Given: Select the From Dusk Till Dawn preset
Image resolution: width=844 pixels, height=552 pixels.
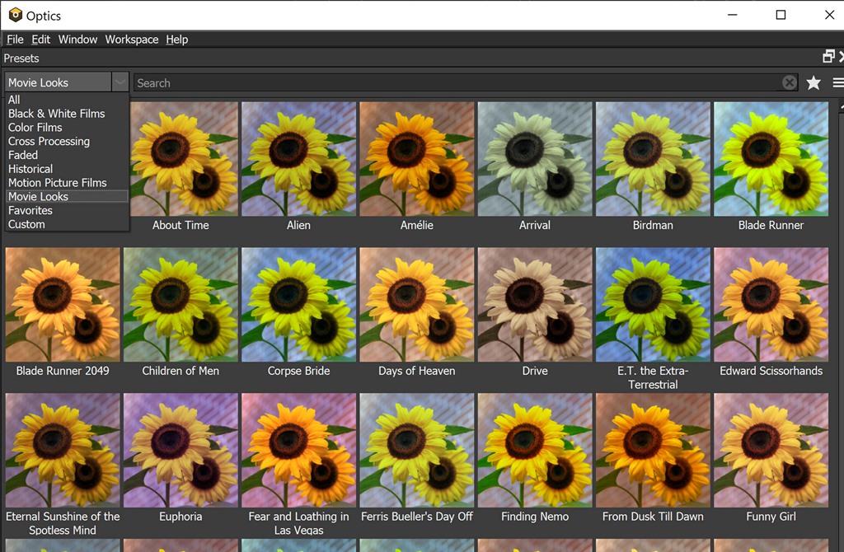Looking at the screenshot, I should [x=653, y=451].
